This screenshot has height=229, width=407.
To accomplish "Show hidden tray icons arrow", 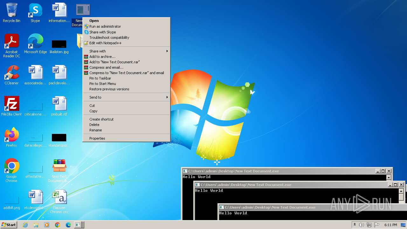I will pyautogui.click(x=355, y=225).
